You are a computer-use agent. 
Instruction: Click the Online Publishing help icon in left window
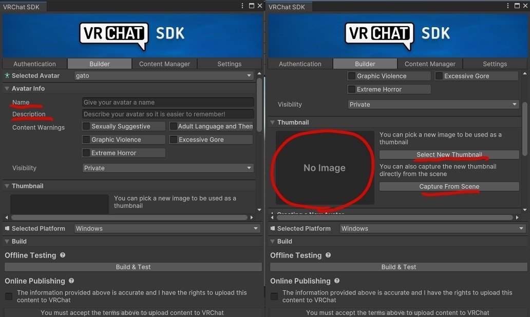click(x=71, y=281)
